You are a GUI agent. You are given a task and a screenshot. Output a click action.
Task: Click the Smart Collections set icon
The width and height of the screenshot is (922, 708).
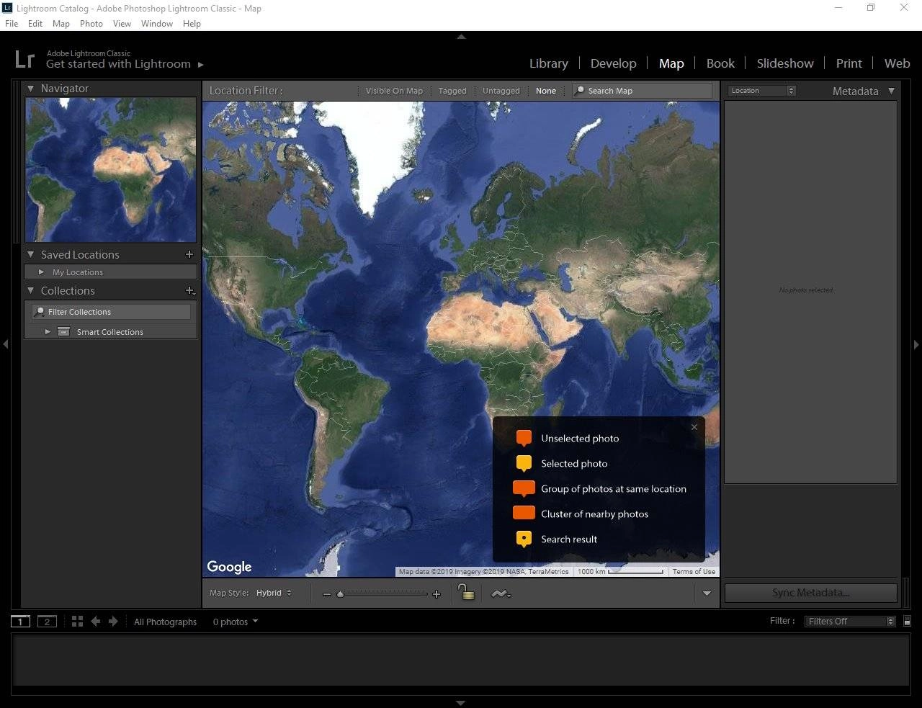[x=64, y=332]
